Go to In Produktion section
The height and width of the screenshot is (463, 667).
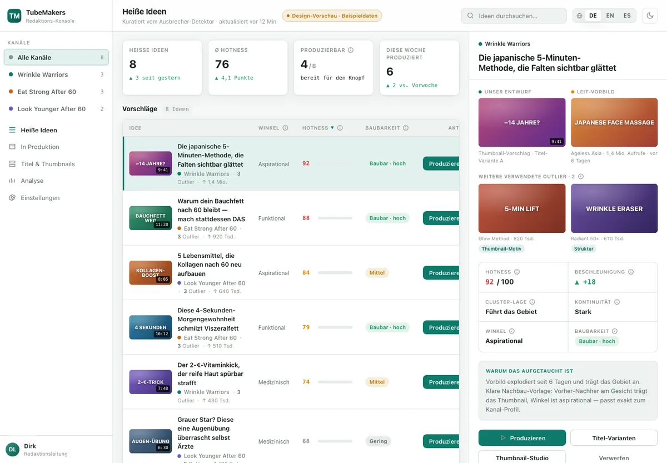56,147
